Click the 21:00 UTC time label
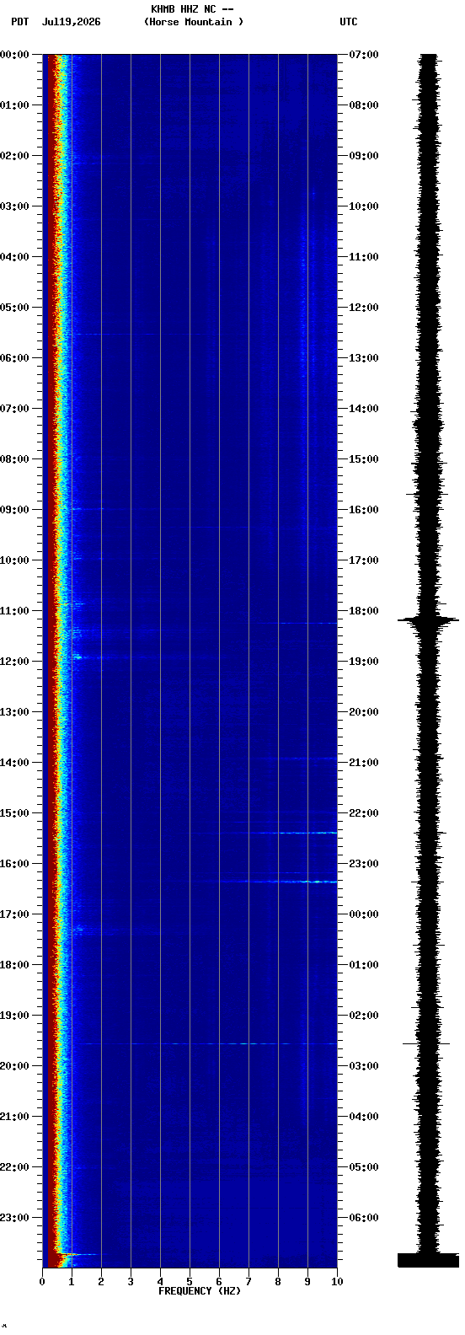Image resolution: width=465 pixels, height=1335 pixels. tap(364, 763)
